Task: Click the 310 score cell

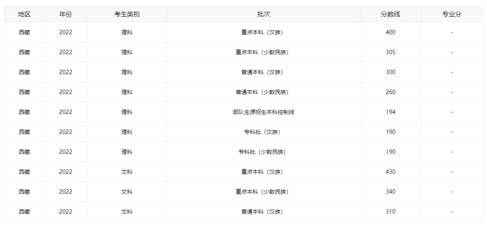Action: tap(390, 212)
